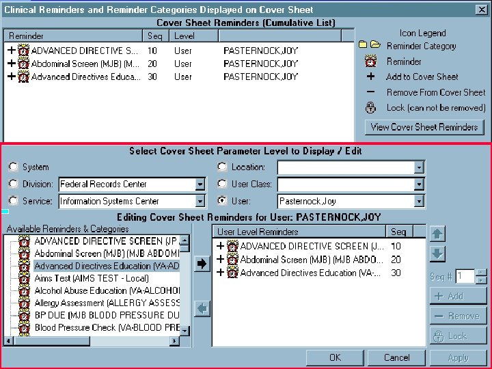Decrease Seq # with spinner down arrow
The image size is (492, 369).
tap(480, 280)
